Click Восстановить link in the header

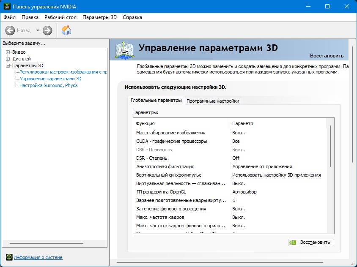coord(327,56)
